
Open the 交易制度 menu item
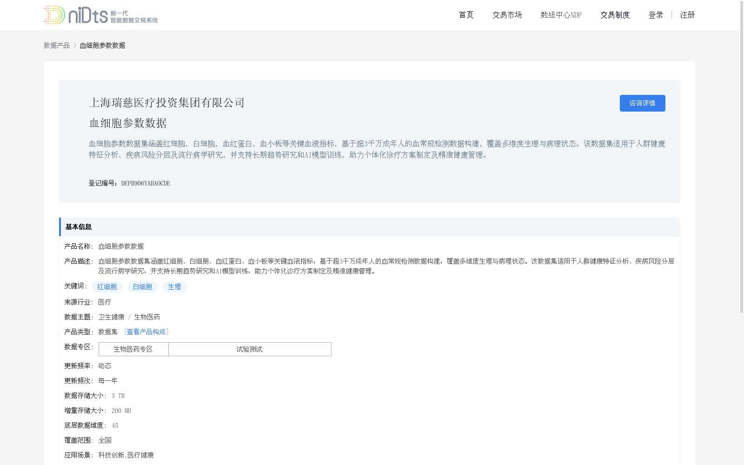615,15
